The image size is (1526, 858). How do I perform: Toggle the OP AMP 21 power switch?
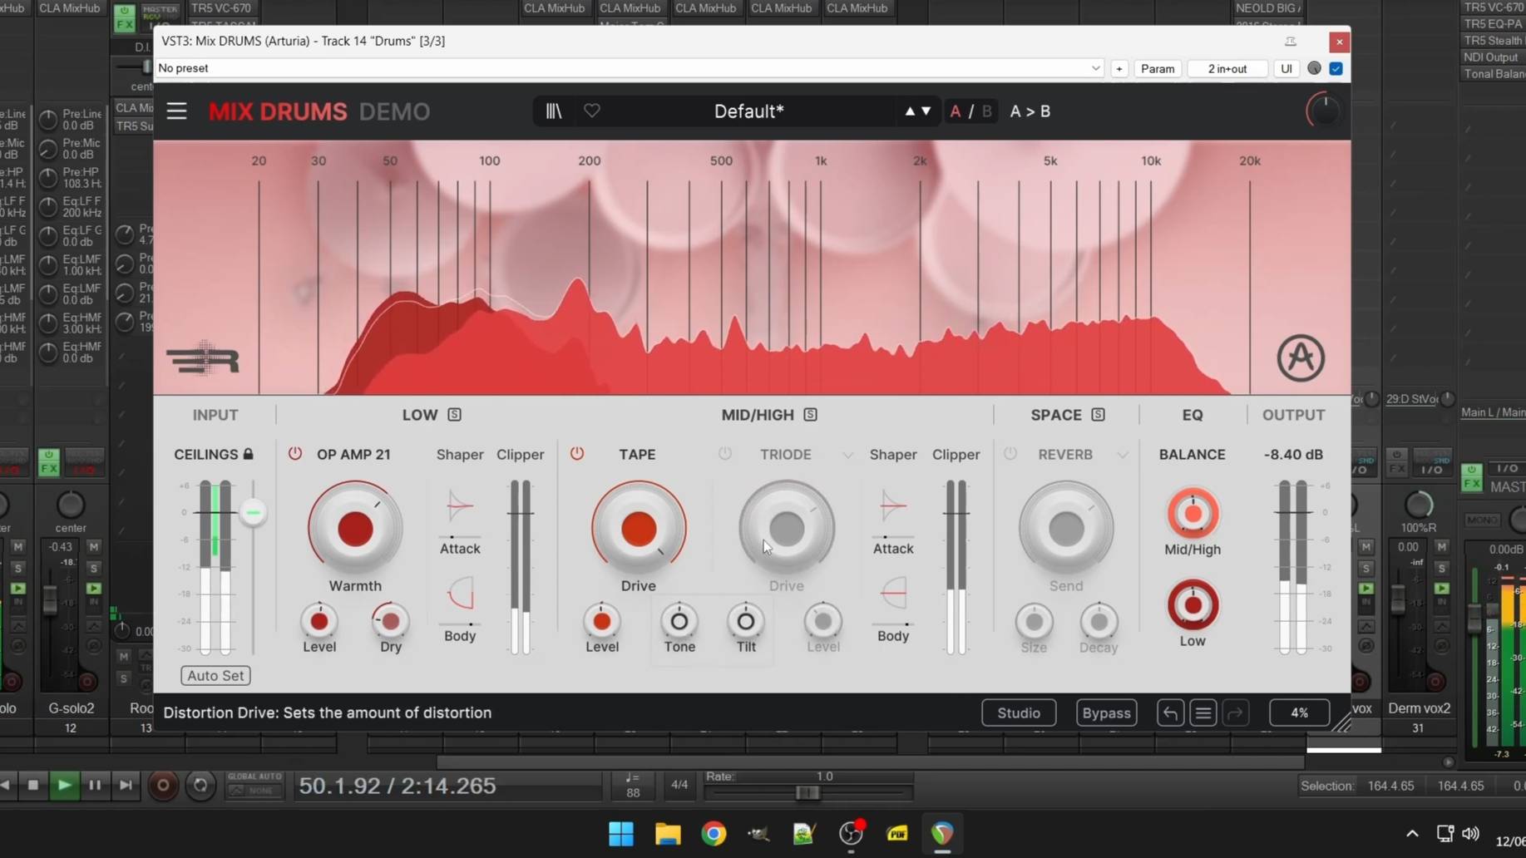click(294, 453)
